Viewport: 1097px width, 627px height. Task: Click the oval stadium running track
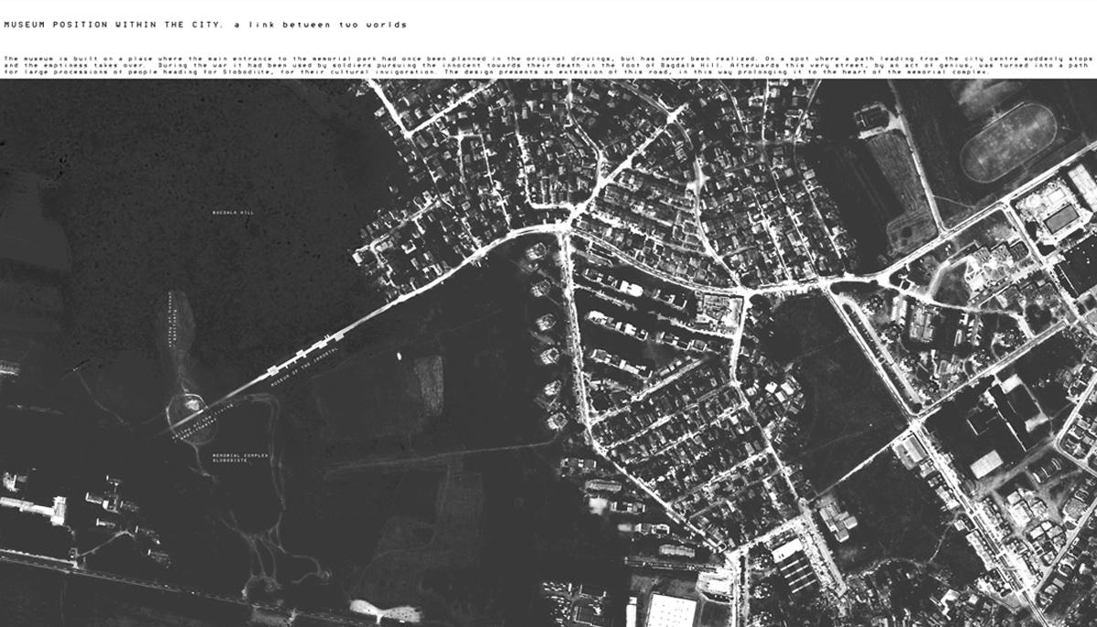[x=1007, y=140]
